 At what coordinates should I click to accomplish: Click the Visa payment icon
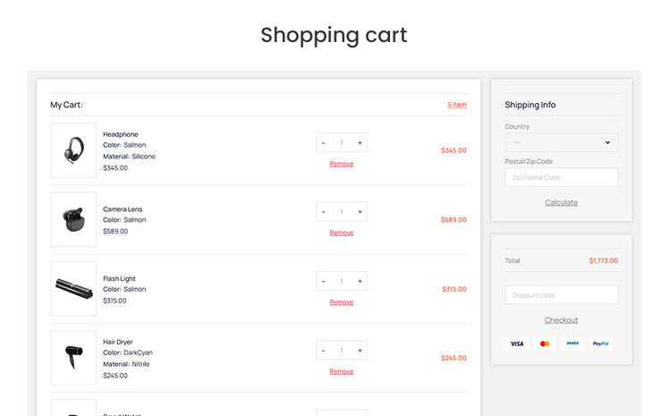[517, 344]
